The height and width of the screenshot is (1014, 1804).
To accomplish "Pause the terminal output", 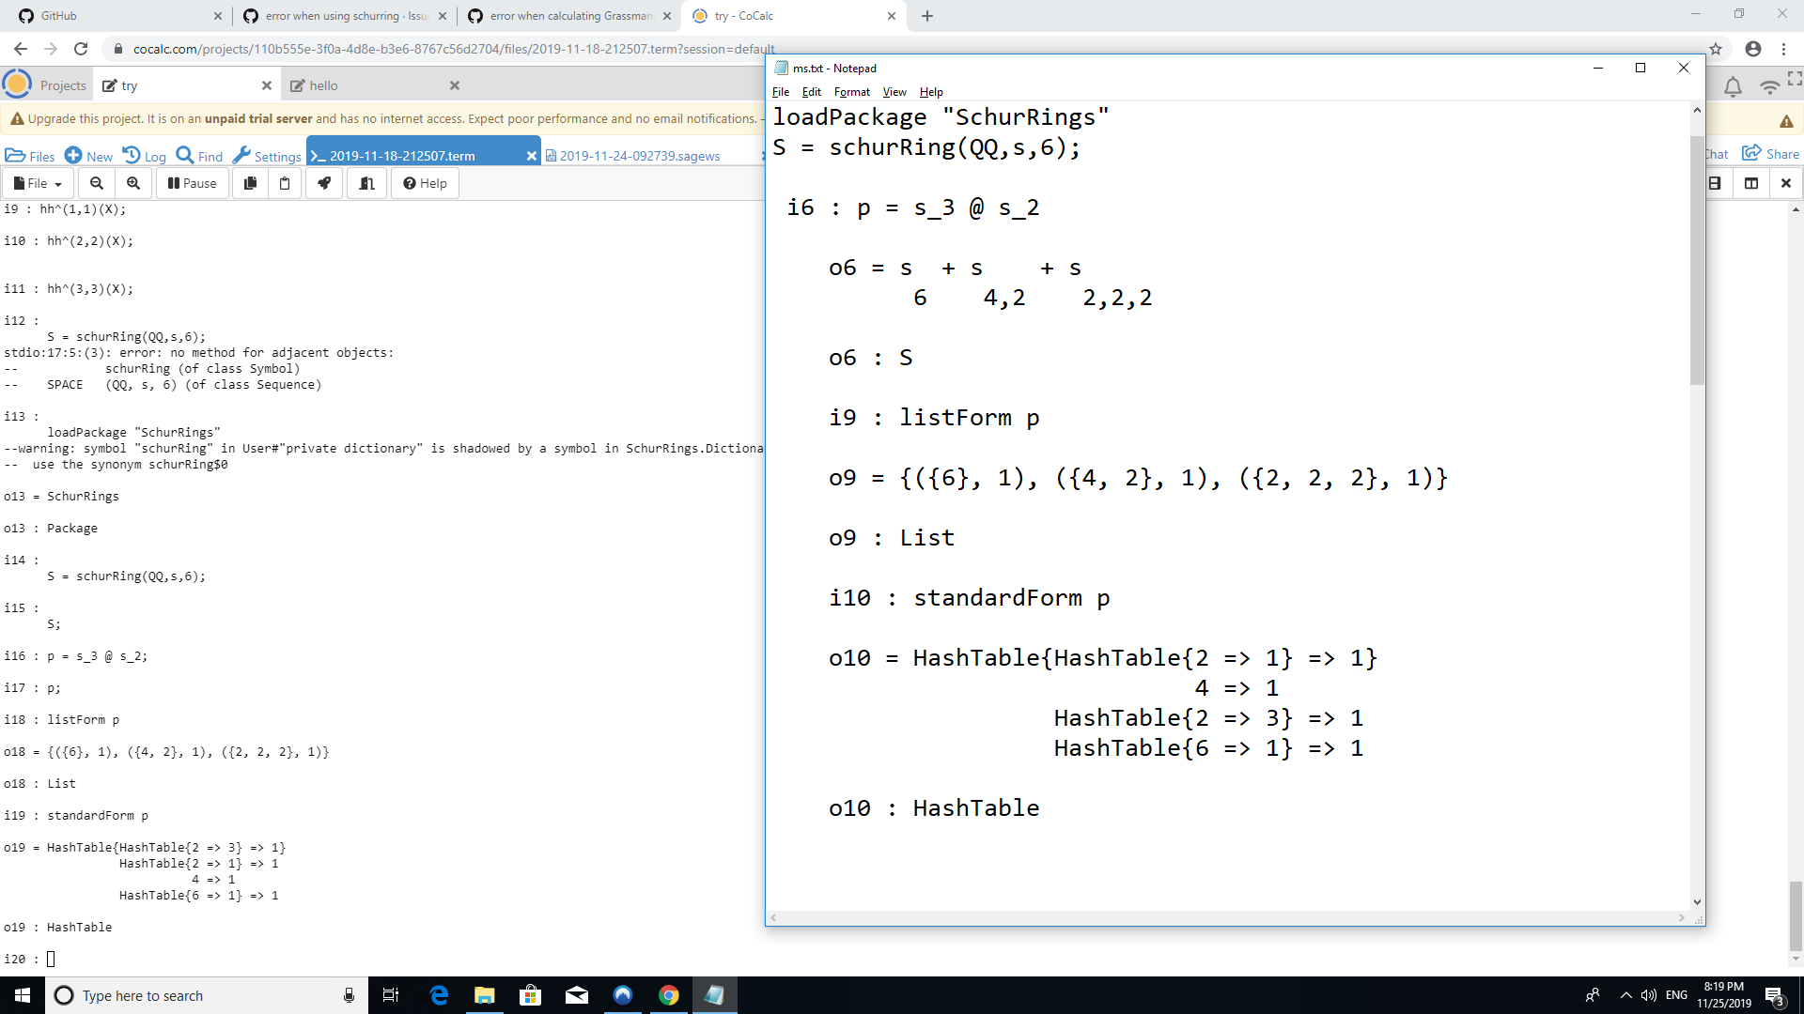I will pos(192,183).
